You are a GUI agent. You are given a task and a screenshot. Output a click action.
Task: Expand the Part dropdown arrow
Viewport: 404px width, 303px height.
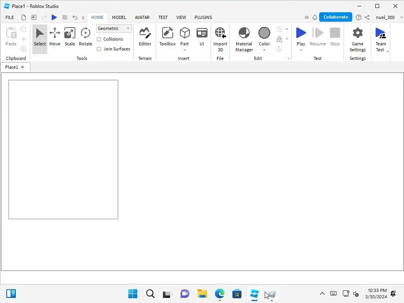click(185, 50)
